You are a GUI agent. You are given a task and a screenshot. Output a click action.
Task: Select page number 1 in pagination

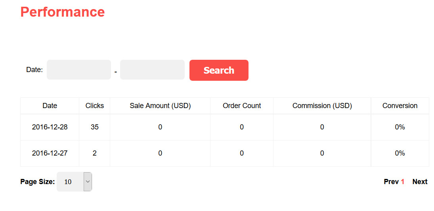point(403,182)
